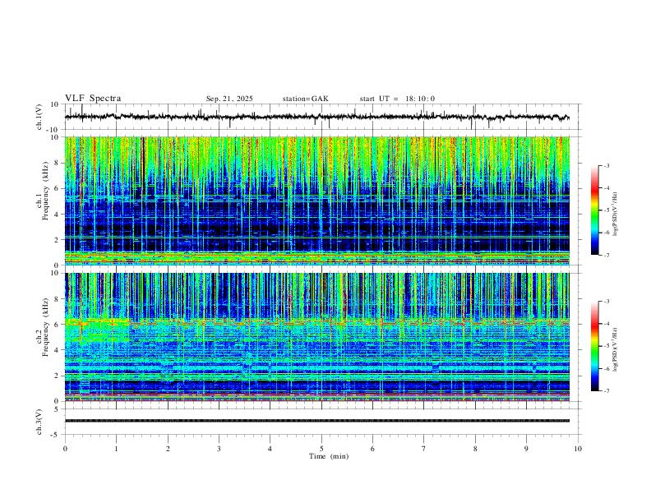Click the "VLF Spectra" plot title
Screen dimensions: 651x503
click(93, 99)
